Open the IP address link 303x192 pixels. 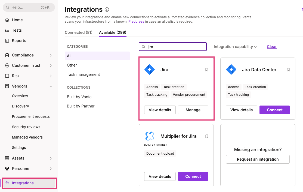pyautogui.click(x=136, y=22)
